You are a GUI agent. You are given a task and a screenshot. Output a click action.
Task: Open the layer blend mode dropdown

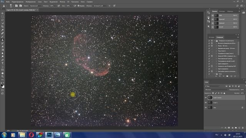click(216, 90)
